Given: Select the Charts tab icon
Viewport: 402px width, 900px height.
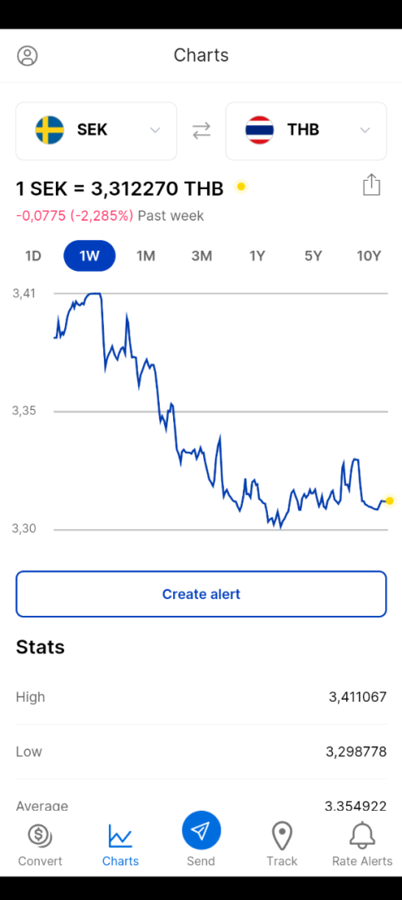Looking at the screenshot, I should pyautogui.click(x=121, y=836).
